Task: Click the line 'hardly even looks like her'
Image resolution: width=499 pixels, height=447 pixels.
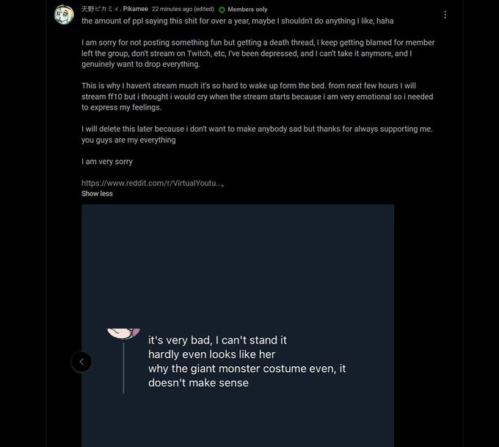Action: click(211, 354)
